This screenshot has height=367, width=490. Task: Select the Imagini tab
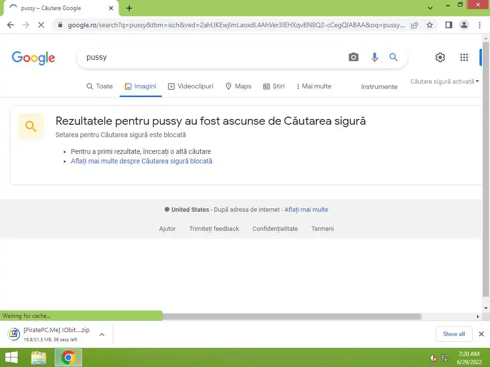(140, 86)
